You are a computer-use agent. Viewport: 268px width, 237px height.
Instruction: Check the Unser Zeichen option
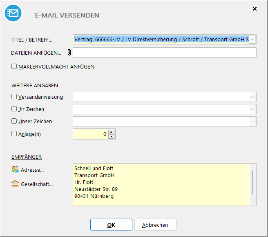pos(14,121)
